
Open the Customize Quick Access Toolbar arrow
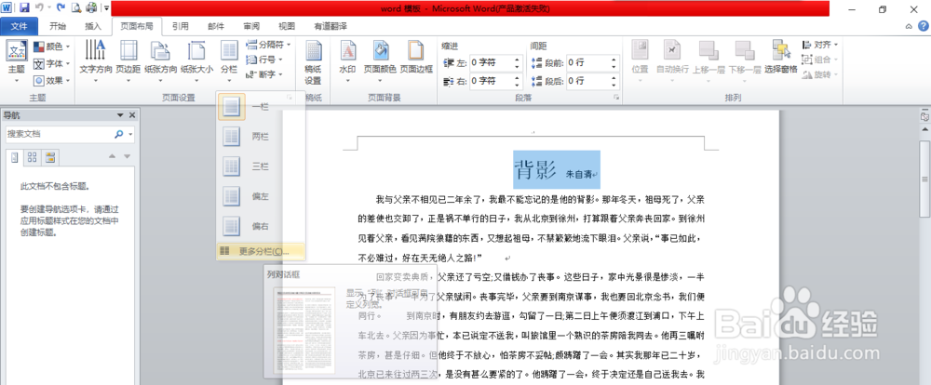(106, 8)
